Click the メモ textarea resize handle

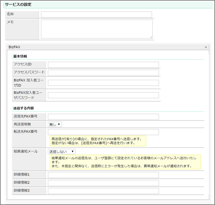click(x=151, y=37)
